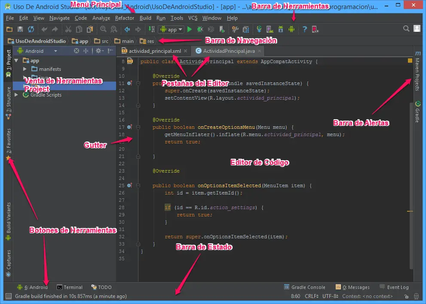Expand the manifests folder node
The image size is (426, 304).
point(25,69)
